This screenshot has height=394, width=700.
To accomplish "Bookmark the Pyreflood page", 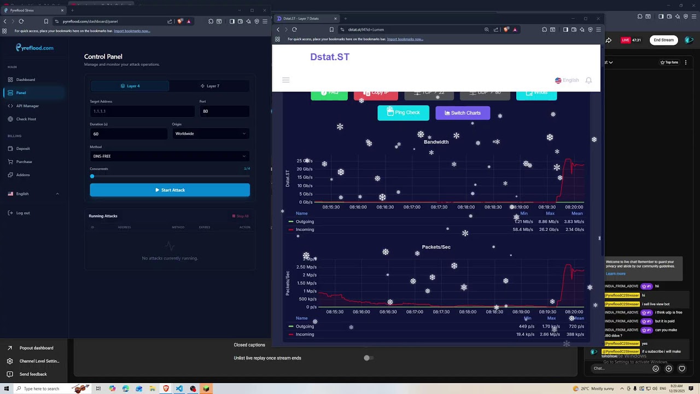I will click(46, 21).
